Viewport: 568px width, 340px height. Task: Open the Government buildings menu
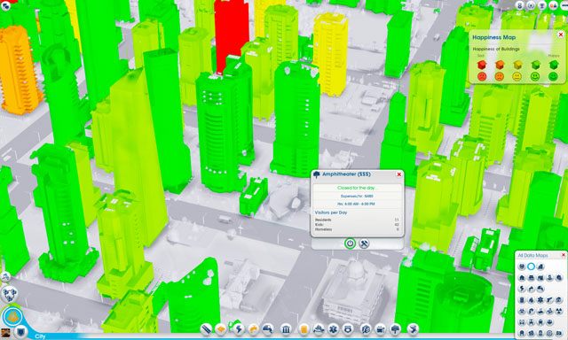point(286,329)
